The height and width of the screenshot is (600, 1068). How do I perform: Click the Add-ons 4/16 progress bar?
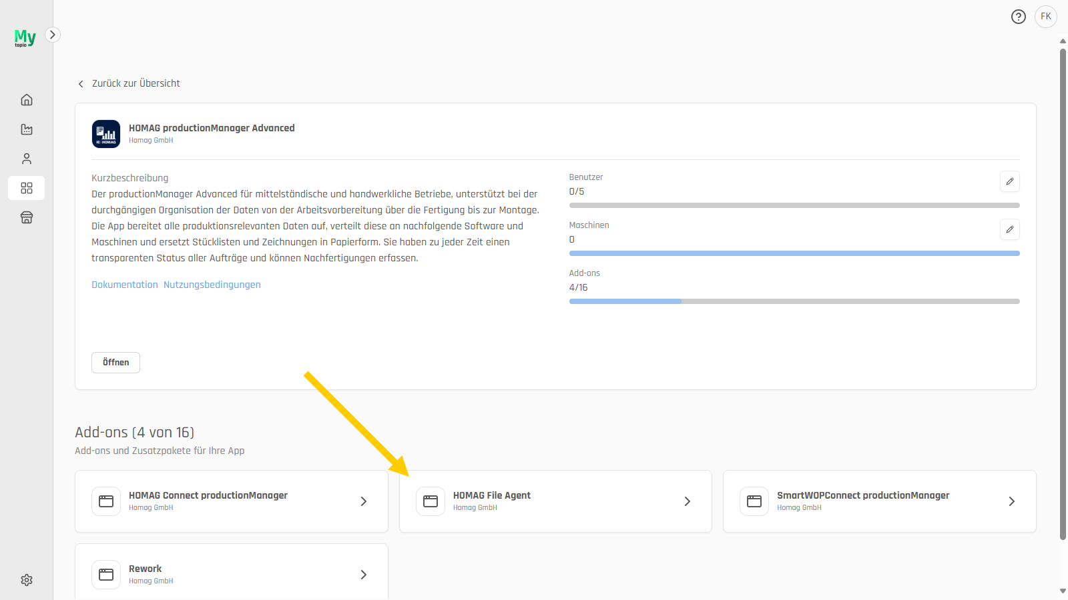click(x=794, y=301)
